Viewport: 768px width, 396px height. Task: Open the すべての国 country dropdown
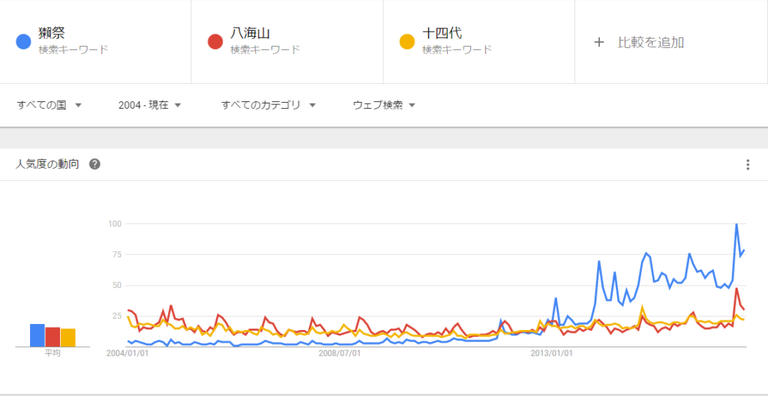[49, 105]
